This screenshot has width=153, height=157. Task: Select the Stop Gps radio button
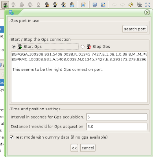coord(83,47)
